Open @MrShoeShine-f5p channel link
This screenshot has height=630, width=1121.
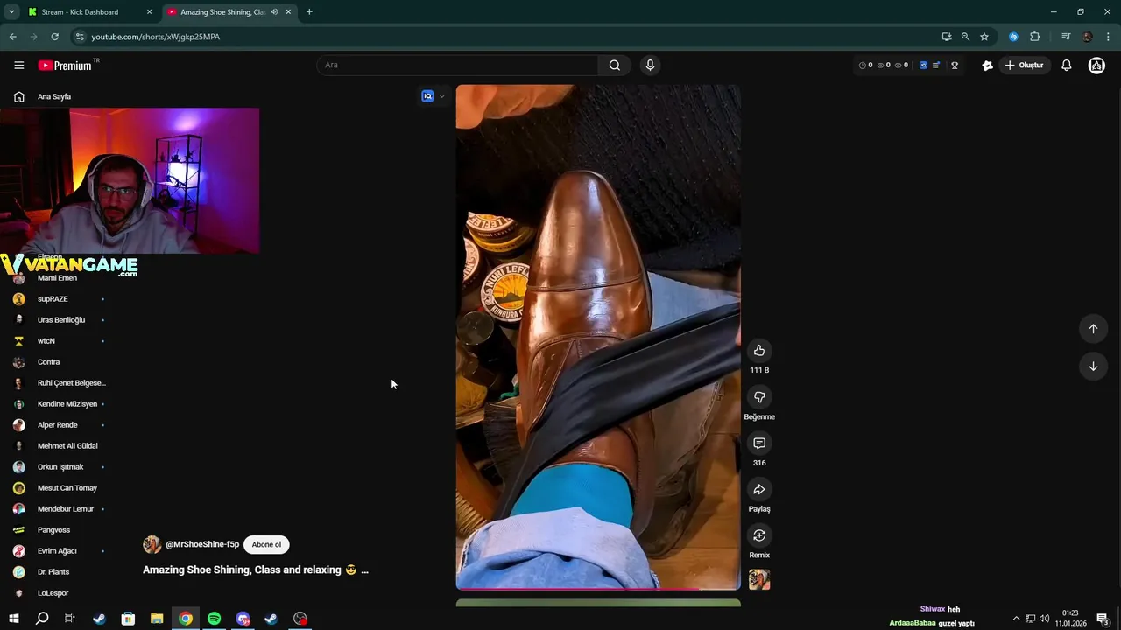(202, 545)
